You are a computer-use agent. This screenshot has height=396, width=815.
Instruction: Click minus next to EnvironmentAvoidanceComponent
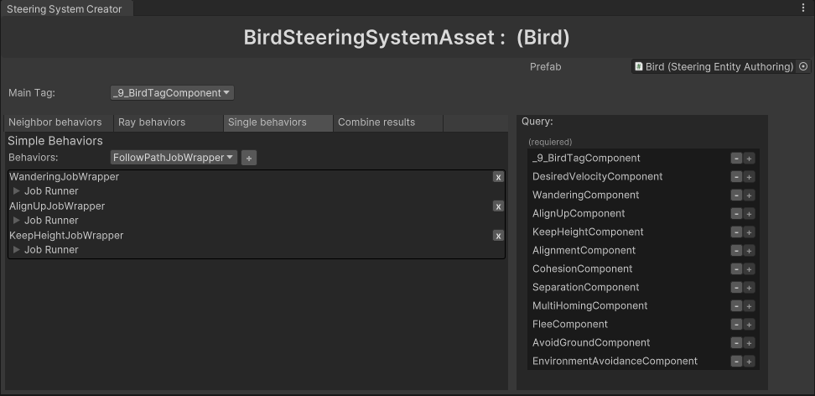tap(736, 362)
